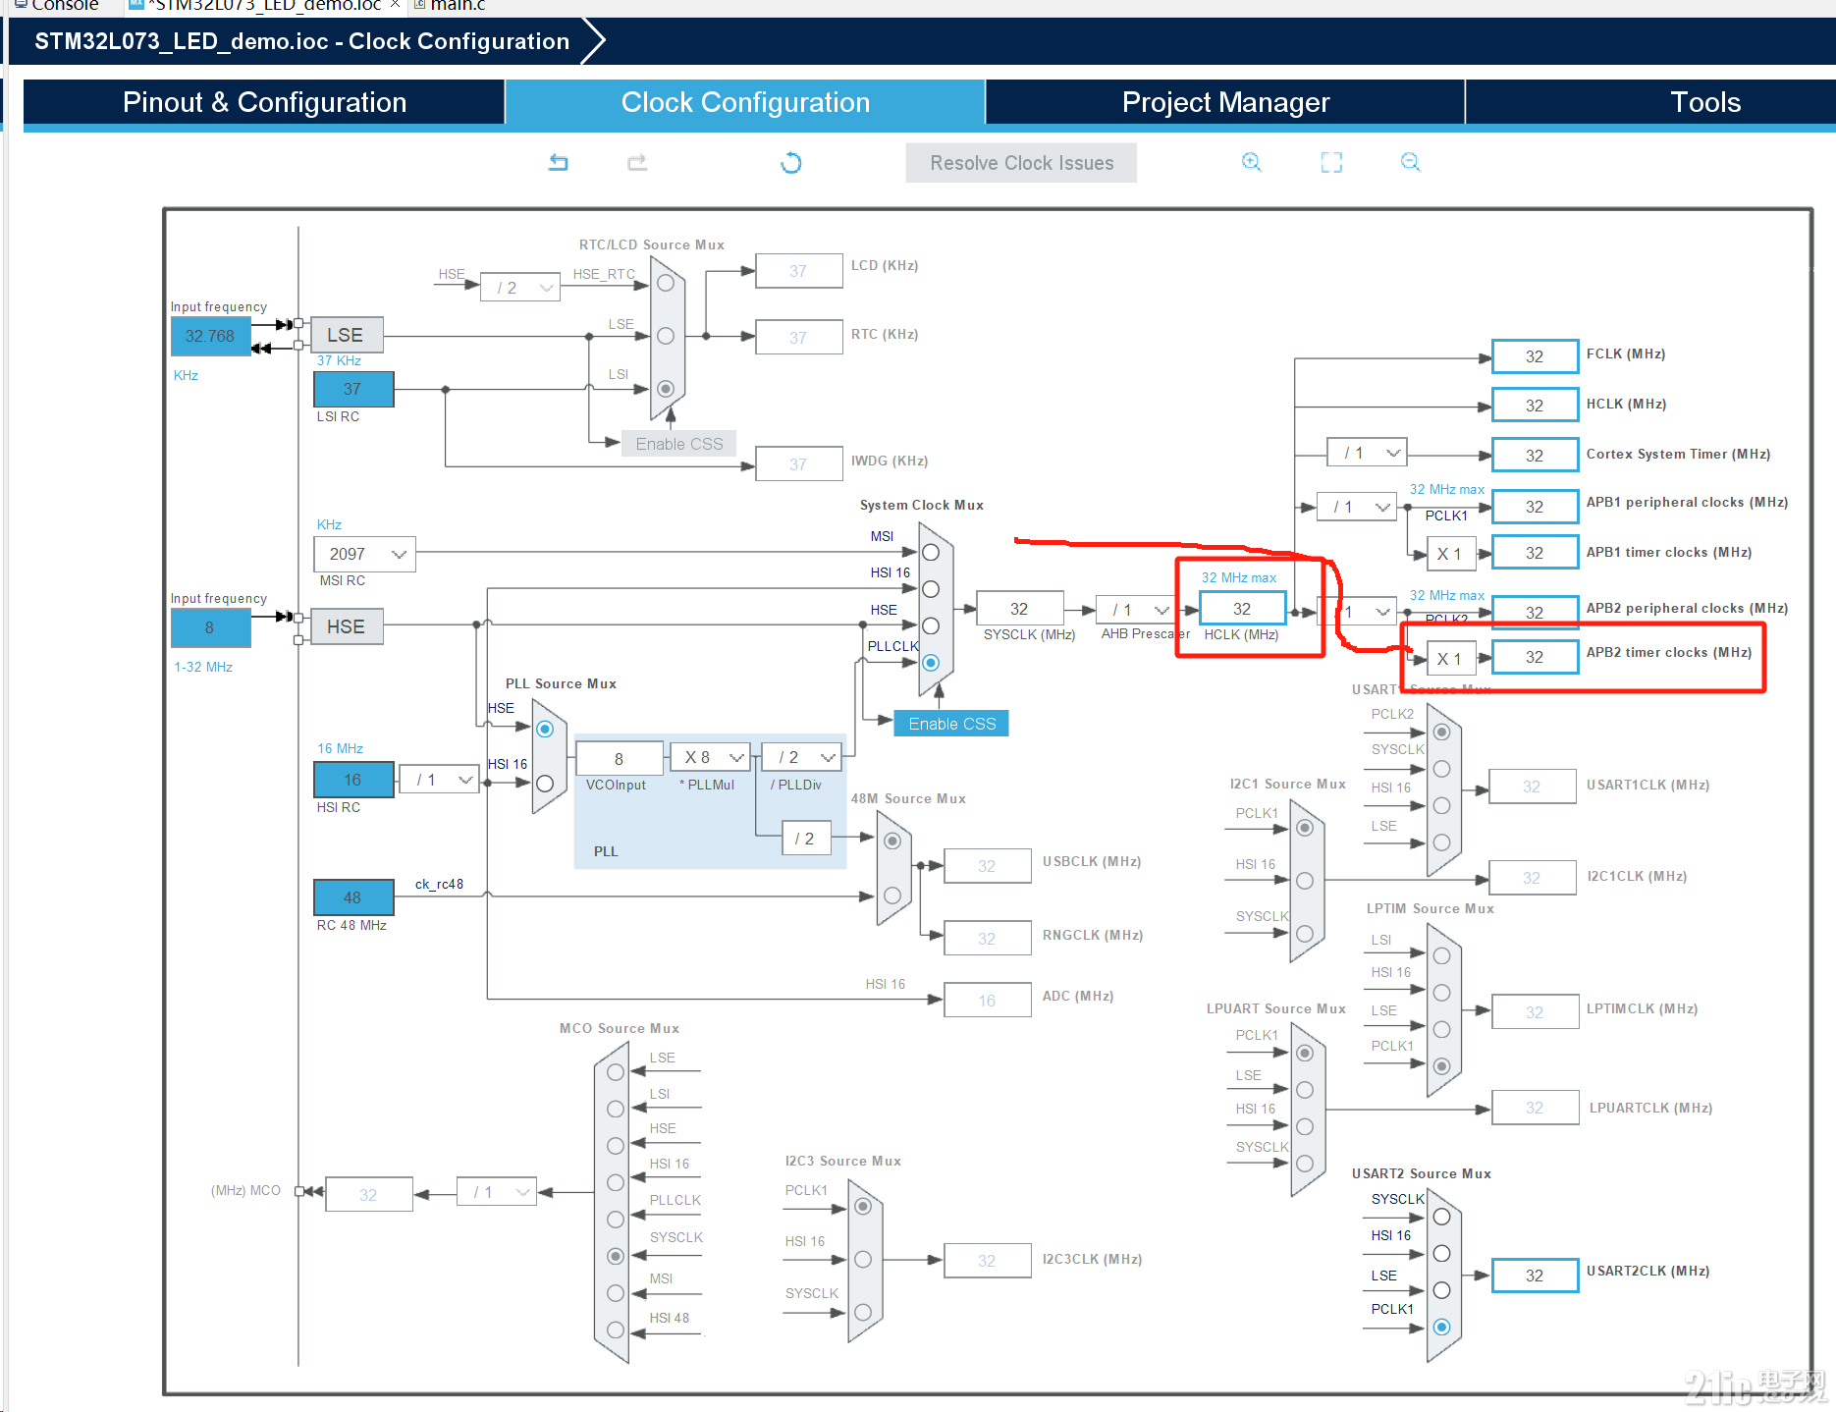Click the fit-to-screen frame icon
1836x1412 pixels.
[x=1331, y=162]
